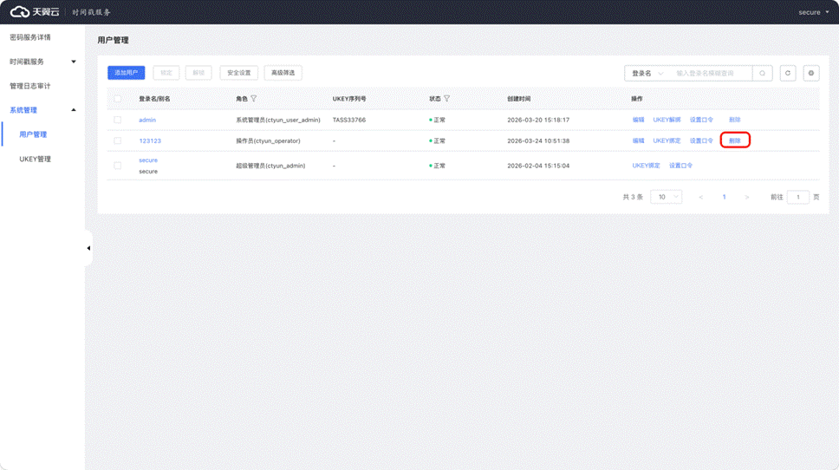Click the 添加用户 button
The image size is (839, 470).
(126, 73)
